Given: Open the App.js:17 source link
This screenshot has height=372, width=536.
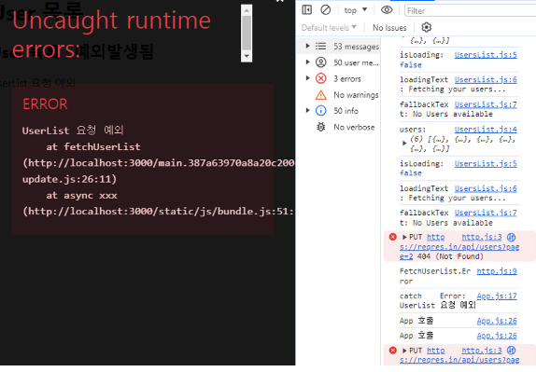Looking at the screenshot, I should (x=497, y=296).
